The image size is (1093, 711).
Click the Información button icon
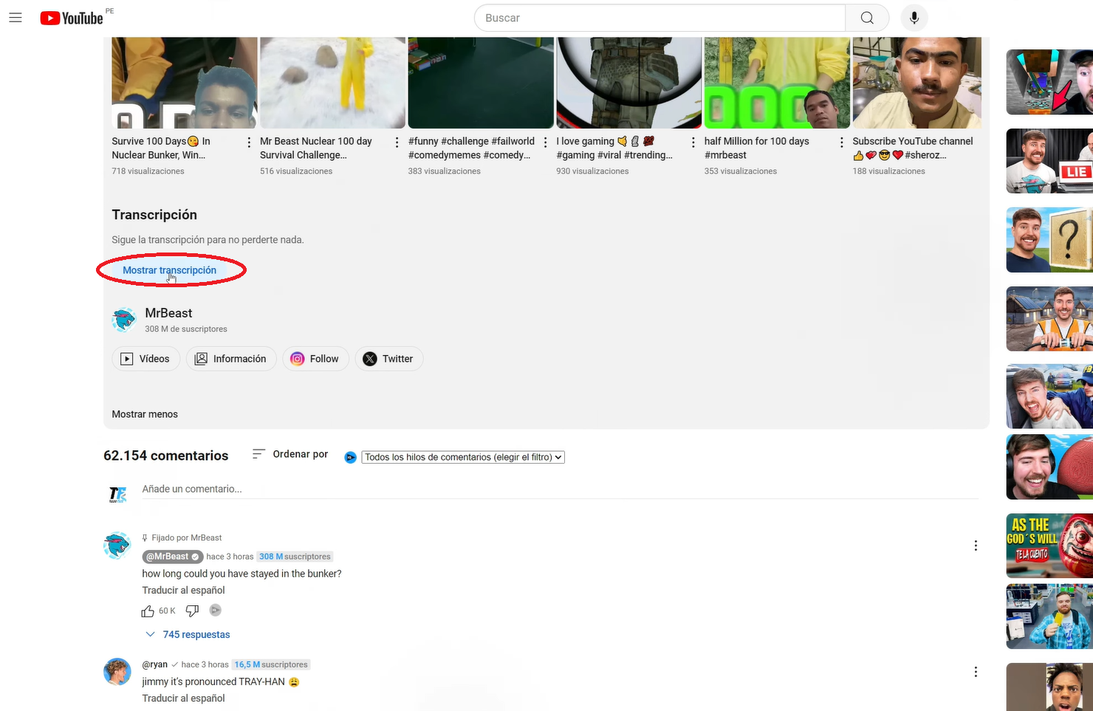(200, 359)
